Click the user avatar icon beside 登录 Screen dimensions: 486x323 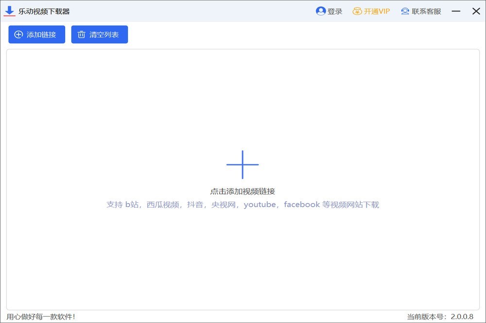(320, 11)
